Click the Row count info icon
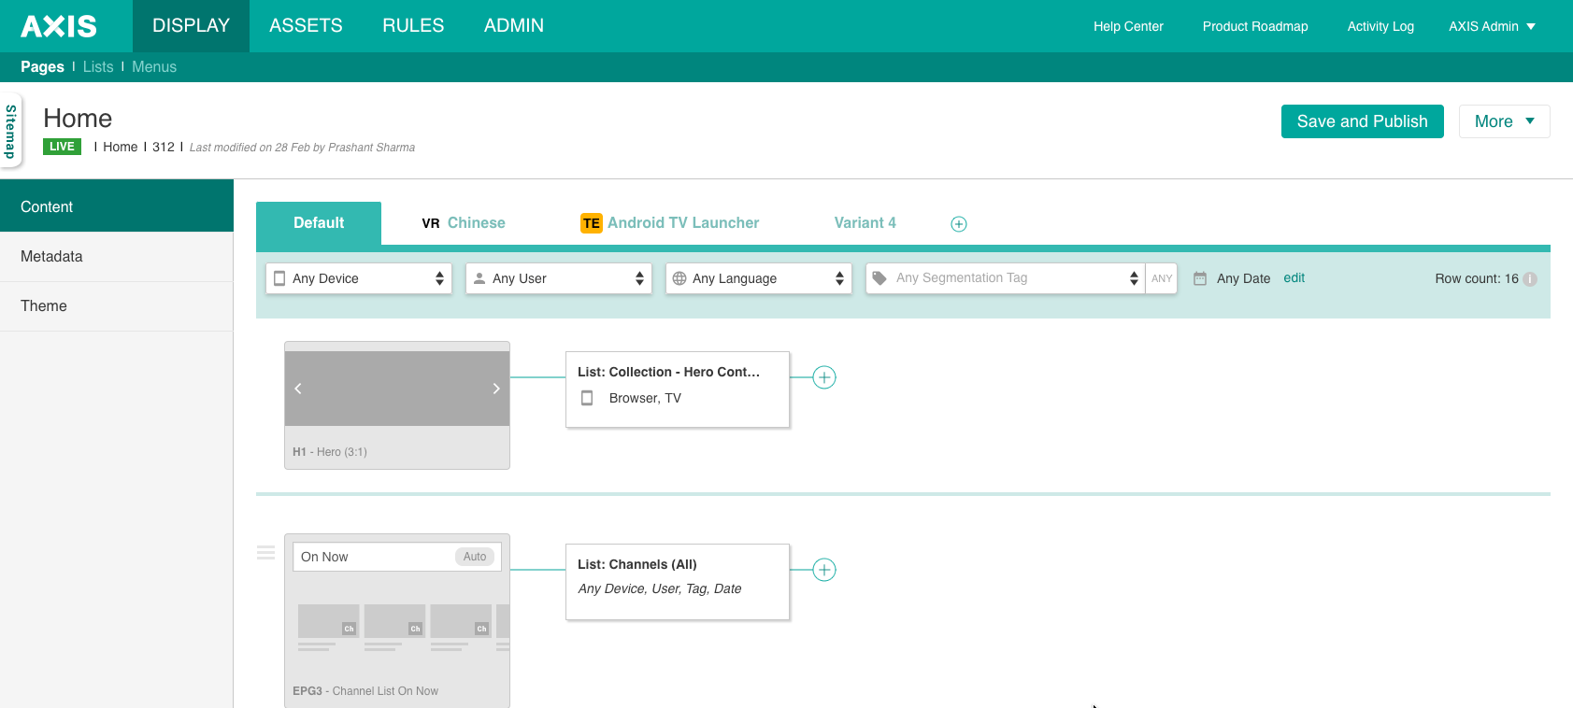1573x708 pixels. pyautogui.click(x=1530, y=279)
